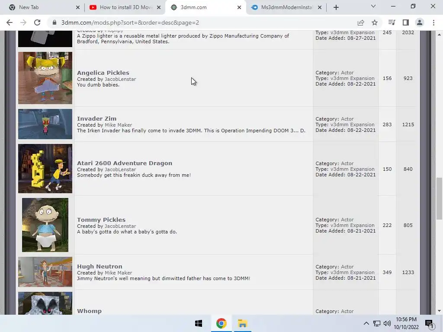The width and height of the screenshot is (443, 332).
Task: Open Atari 2600 Adventure Dragon mod
Action: click(125, 163)
